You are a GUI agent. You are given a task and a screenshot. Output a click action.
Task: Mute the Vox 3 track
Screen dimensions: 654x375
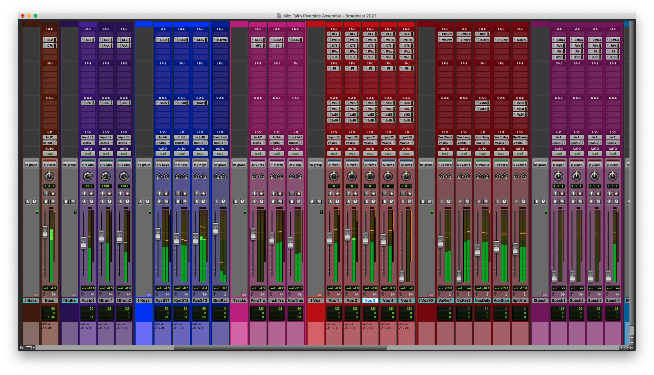coord(374,201)
